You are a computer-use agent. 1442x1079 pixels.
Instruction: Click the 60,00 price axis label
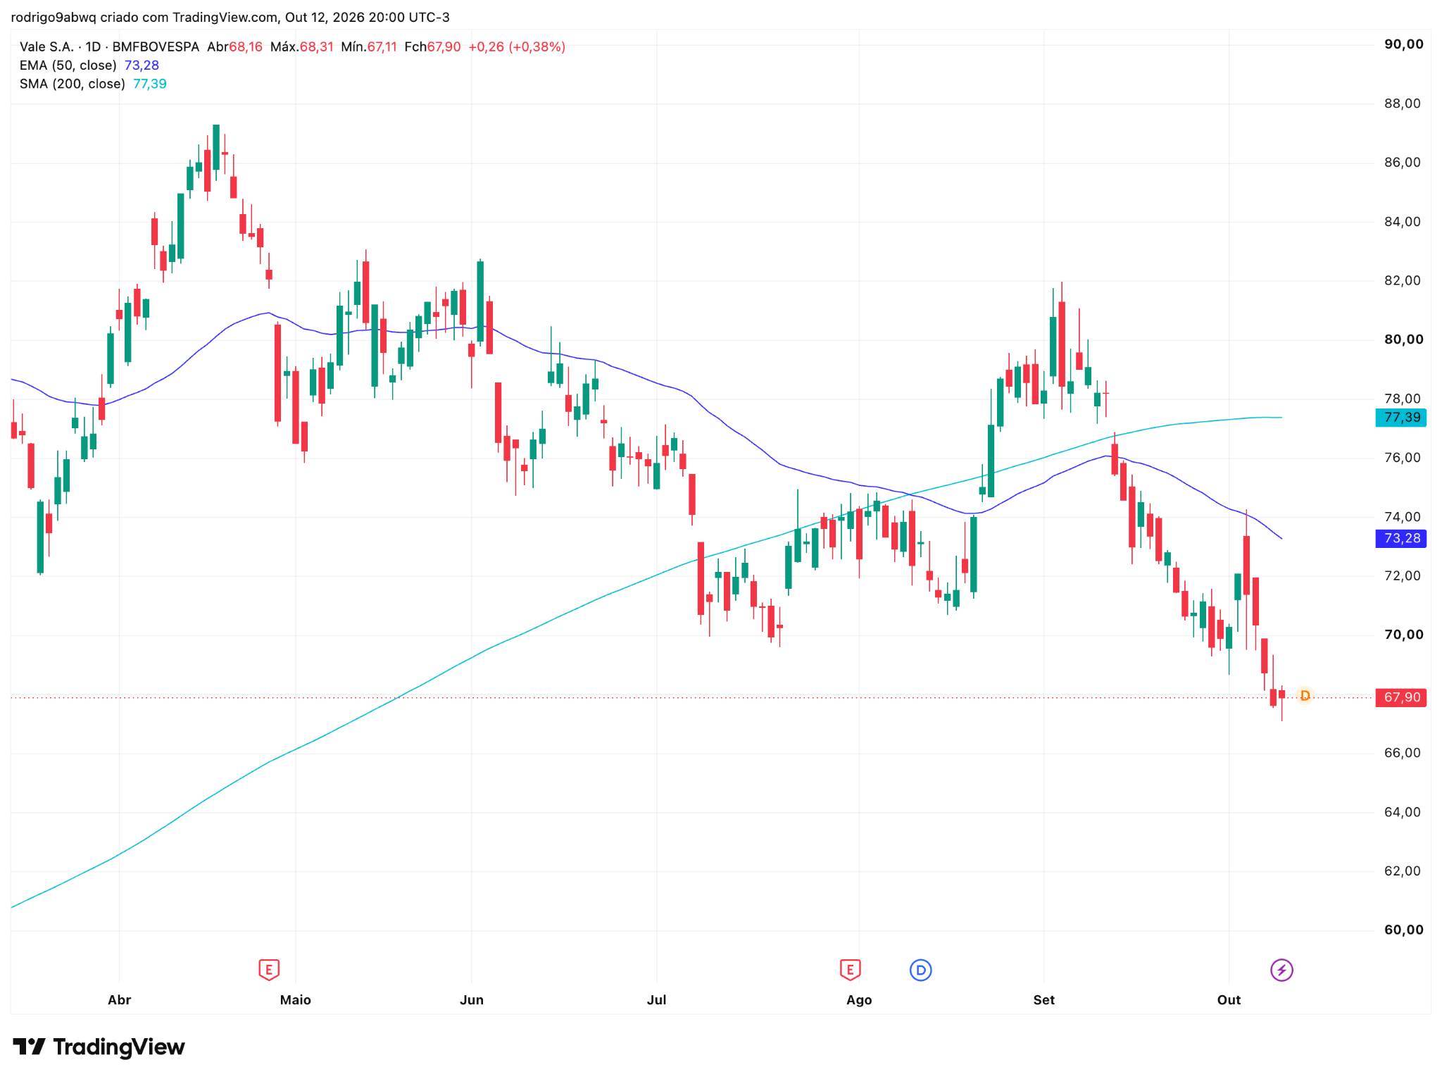[1403, 930]
